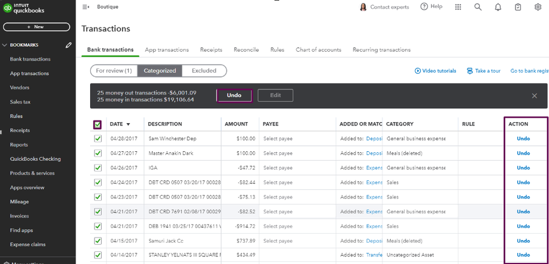Image resolution: width=549 pixels, height=264 pixels.
Task: Select payee field for Master Anakin Dark
Action: (x=278, y=153)
